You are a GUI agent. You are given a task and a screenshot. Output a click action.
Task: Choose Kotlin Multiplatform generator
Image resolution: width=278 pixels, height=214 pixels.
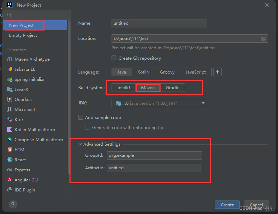pyautogui.click(x=34, y=130)
